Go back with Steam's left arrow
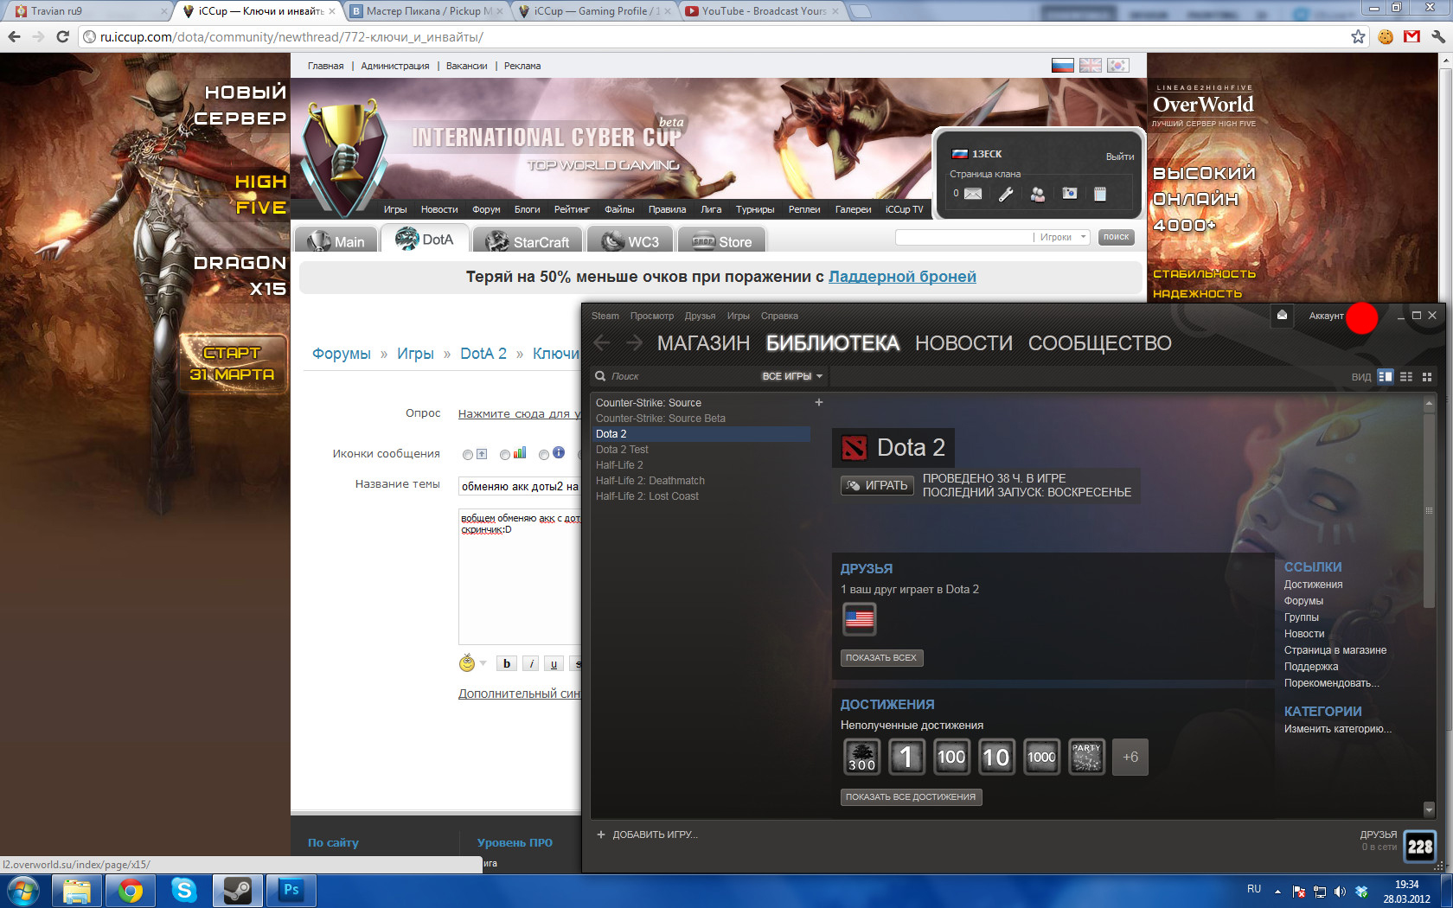This screenshot has height=908, width=1453. click(x=602, y=343)
